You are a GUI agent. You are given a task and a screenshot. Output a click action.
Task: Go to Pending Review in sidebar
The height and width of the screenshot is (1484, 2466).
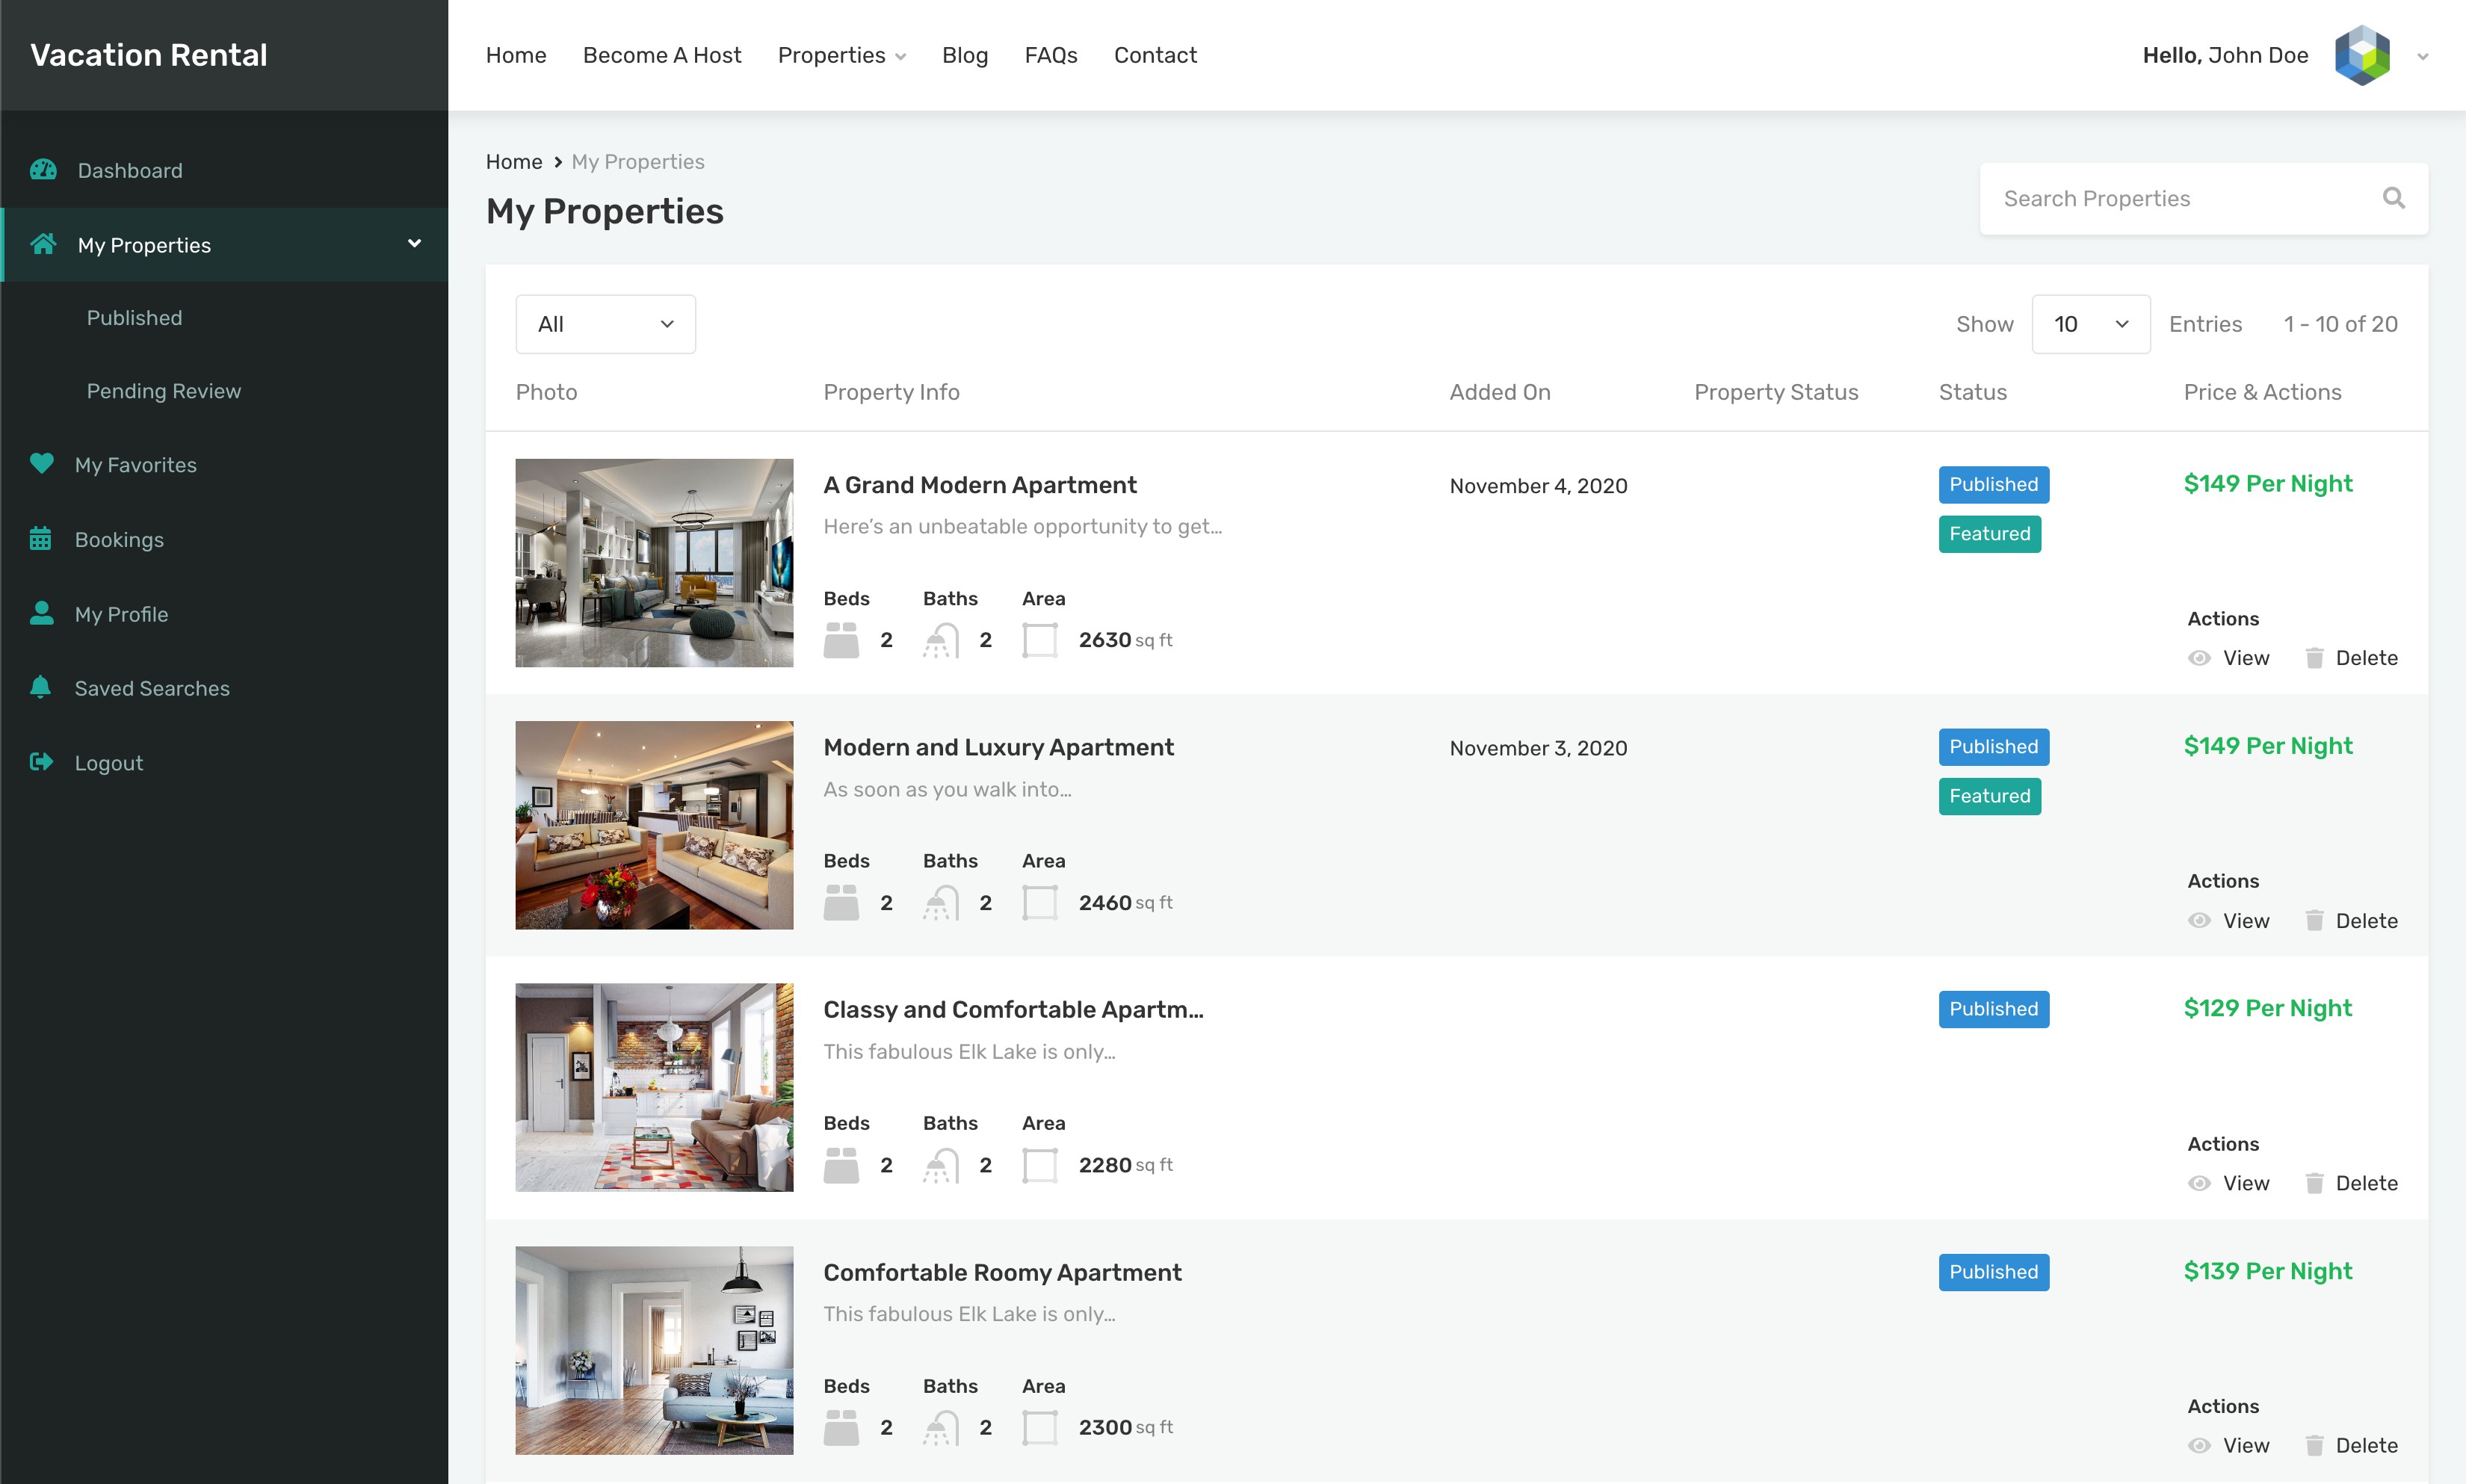coord(163,391)
